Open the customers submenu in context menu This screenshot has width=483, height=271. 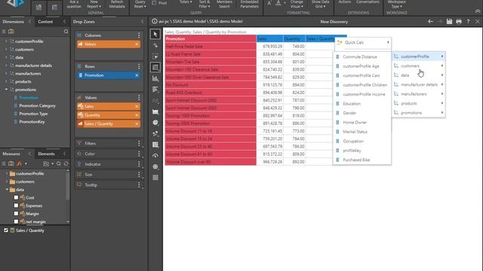419,65
